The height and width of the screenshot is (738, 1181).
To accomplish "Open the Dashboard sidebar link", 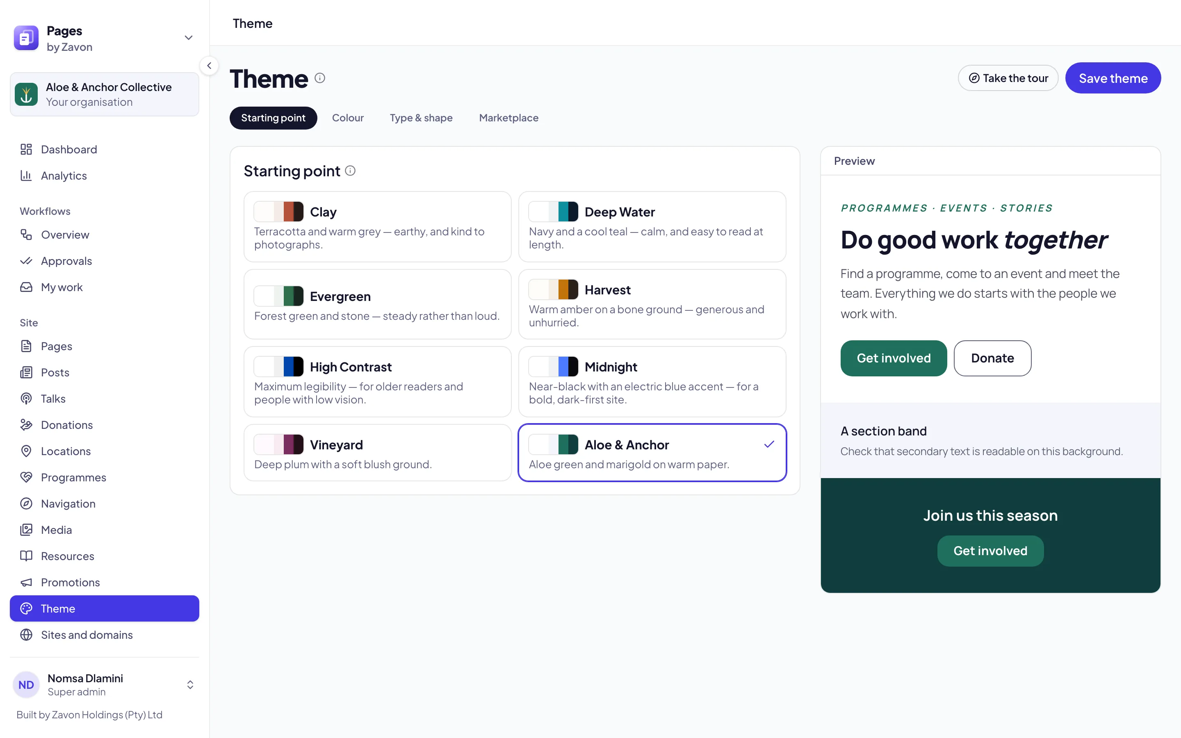I will [105, 149].
